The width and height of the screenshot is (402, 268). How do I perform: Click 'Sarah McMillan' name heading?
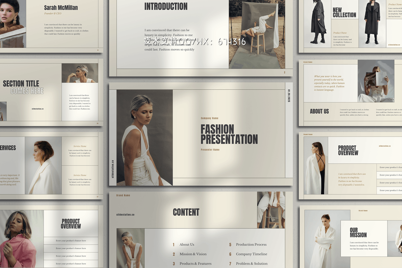pos(61,8)
